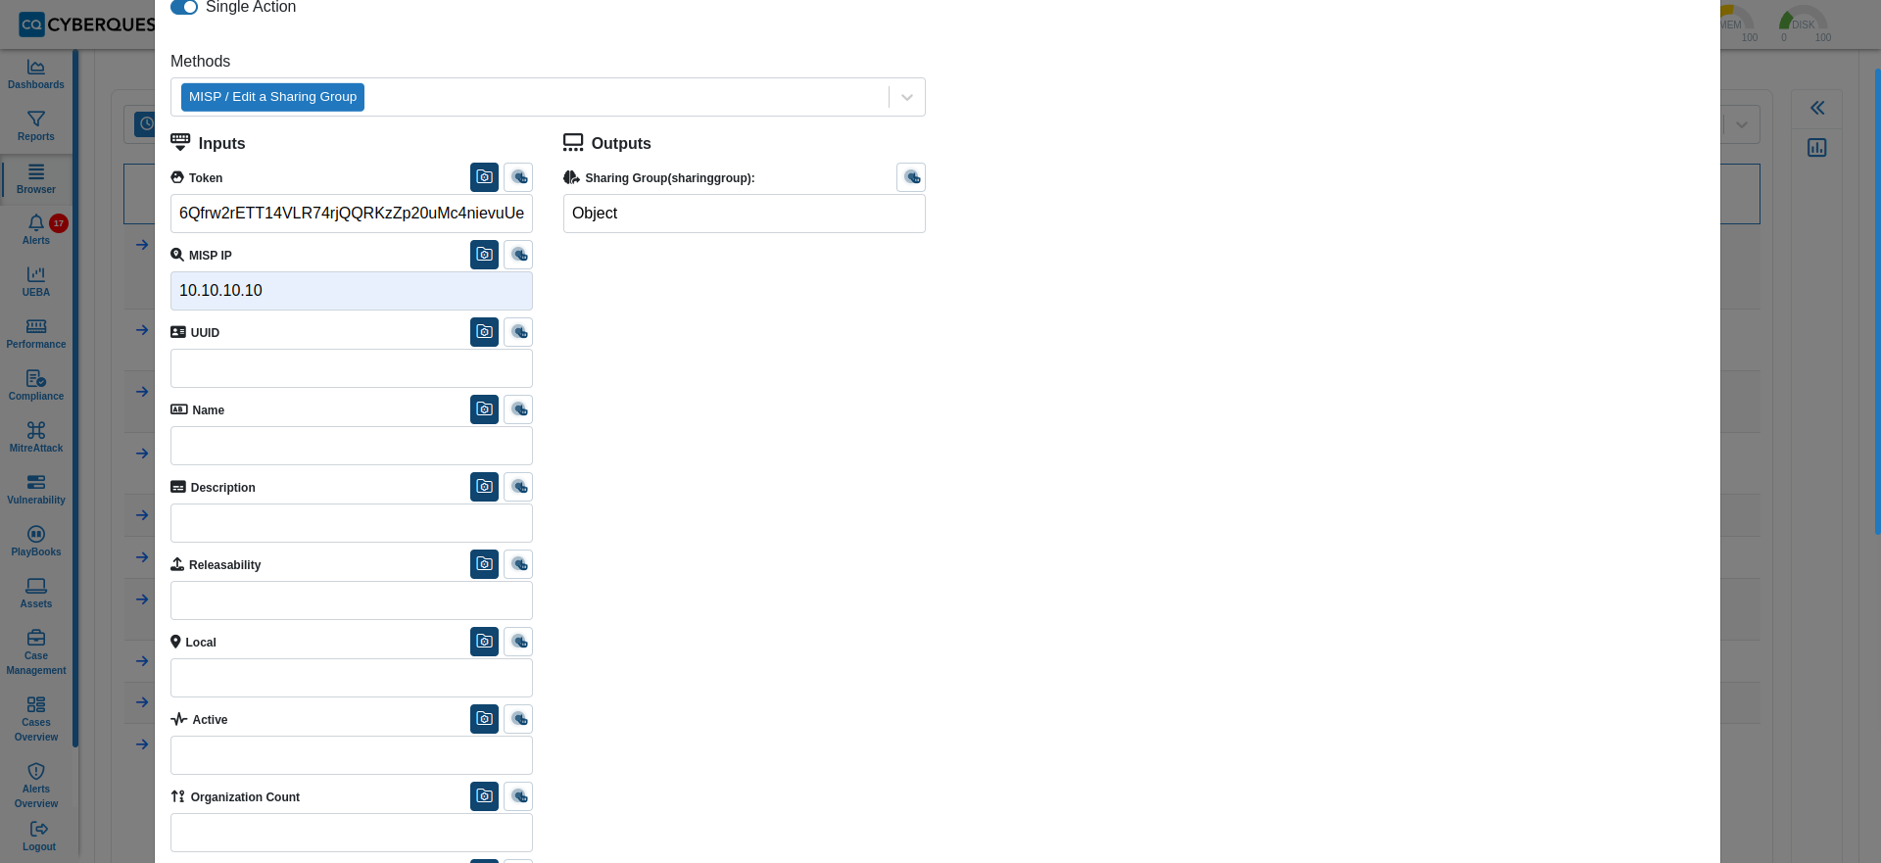The width and height of the screenshot is (1881, 863).
Task: Open the Methods dropdown chevron
Action: (x=907, y=97)
